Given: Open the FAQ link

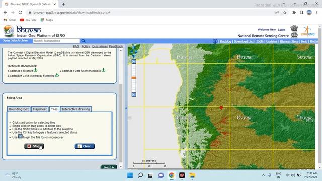Looking at the screenshot, I should (x=76, y=46).
